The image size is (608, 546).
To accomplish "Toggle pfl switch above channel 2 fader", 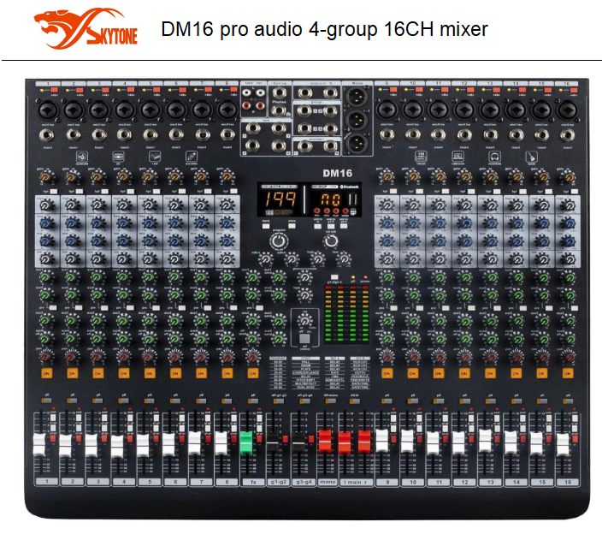I will [x=72, y=401].
